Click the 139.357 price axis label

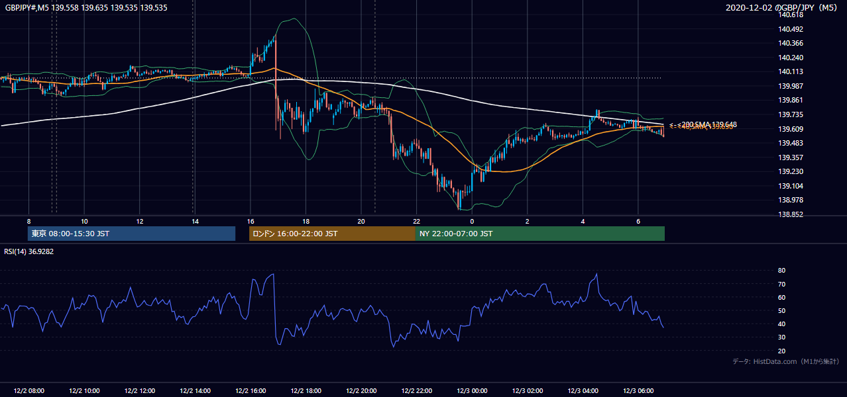791,157
